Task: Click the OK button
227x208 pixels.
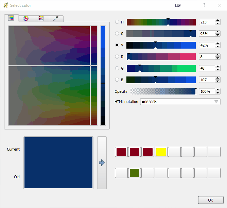Action: click(211, 200)
